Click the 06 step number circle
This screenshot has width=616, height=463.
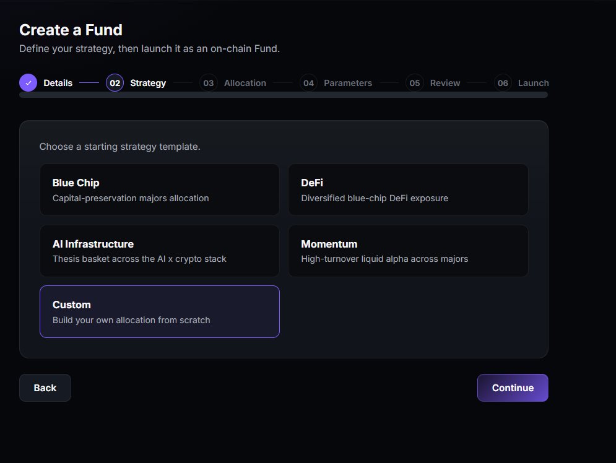pos(503,83)
